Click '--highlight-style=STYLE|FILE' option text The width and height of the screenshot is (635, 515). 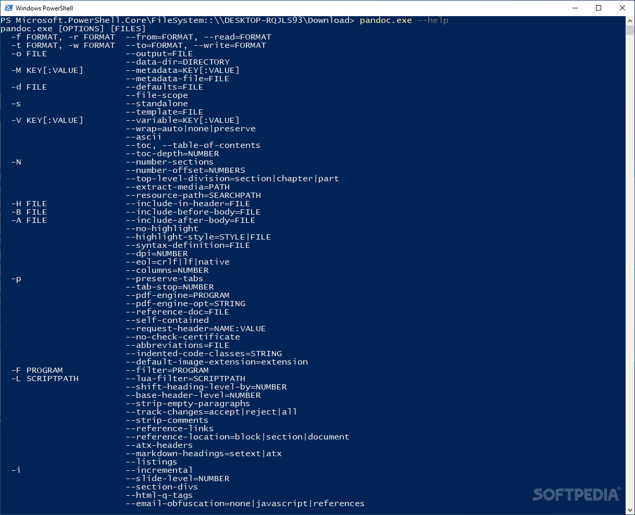pos(198,237)
